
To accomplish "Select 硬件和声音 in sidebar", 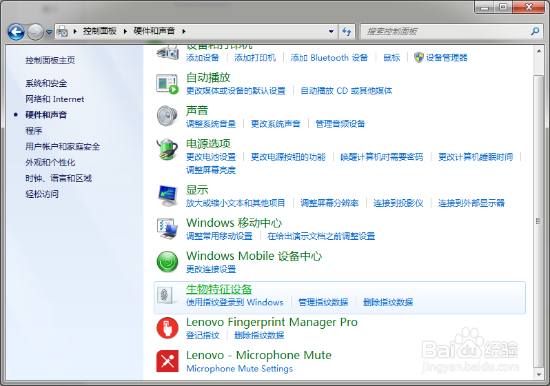I will click(x=46, y=114).
